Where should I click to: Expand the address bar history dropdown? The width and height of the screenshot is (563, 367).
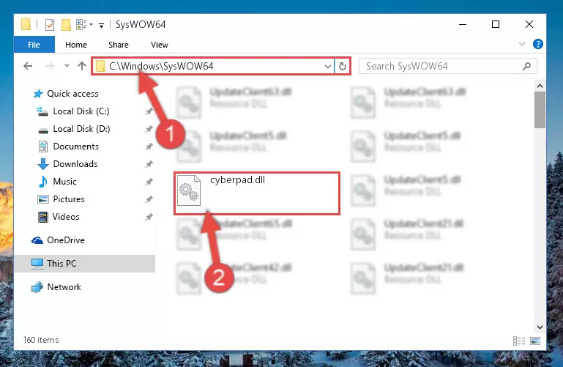(327, 67)
